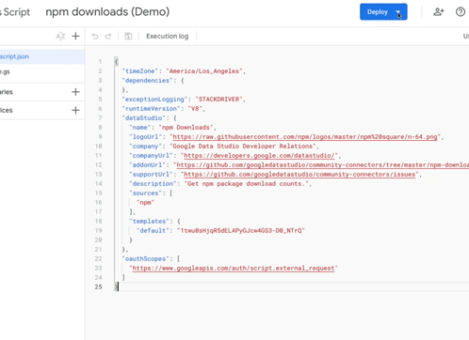This screenshot has height=340, width=469.
Task: Sort files alphabetically with AZ icon
Action: coord(60,37)
